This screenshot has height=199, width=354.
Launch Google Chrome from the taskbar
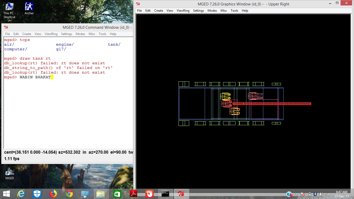(69, 194)
